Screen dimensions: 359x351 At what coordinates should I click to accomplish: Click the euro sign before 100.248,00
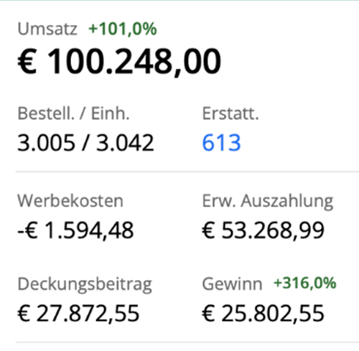coord(27,61)
